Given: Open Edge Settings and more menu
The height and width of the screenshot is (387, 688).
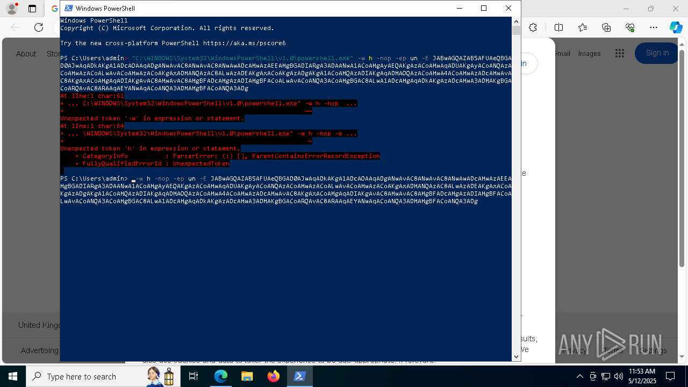Looking at the screenshot, I should click(654, 27).
